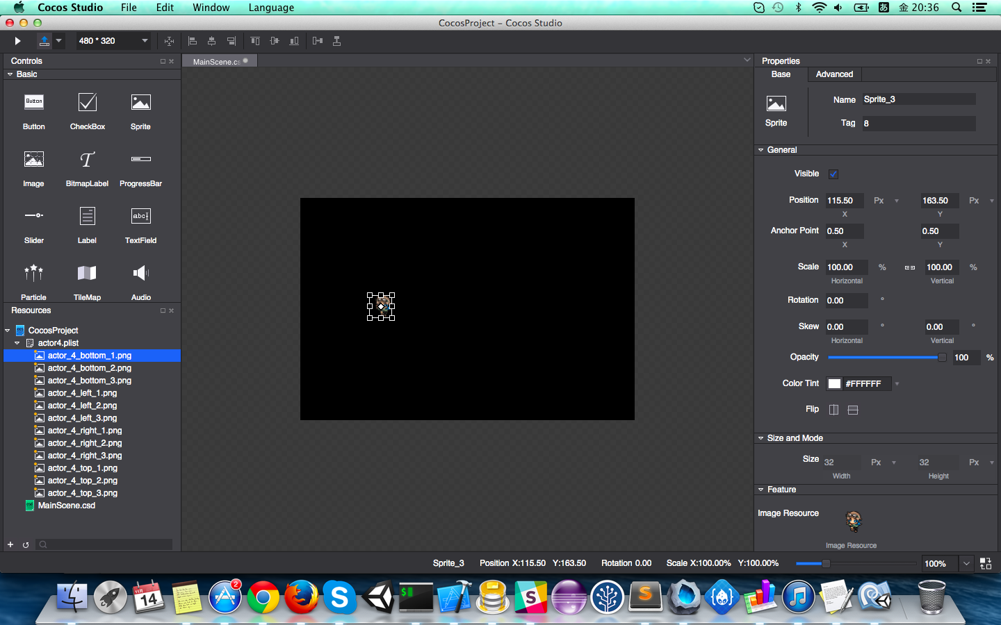Click the anchor move toolbar icon
The image size is (1001, 625).
click(169, 41)
